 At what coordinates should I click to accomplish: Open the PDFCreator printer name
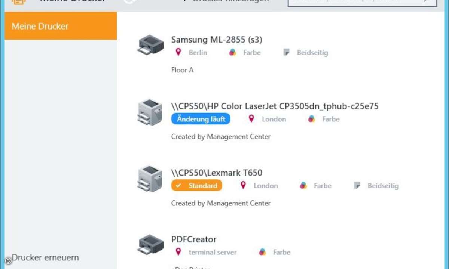[194, 239]
